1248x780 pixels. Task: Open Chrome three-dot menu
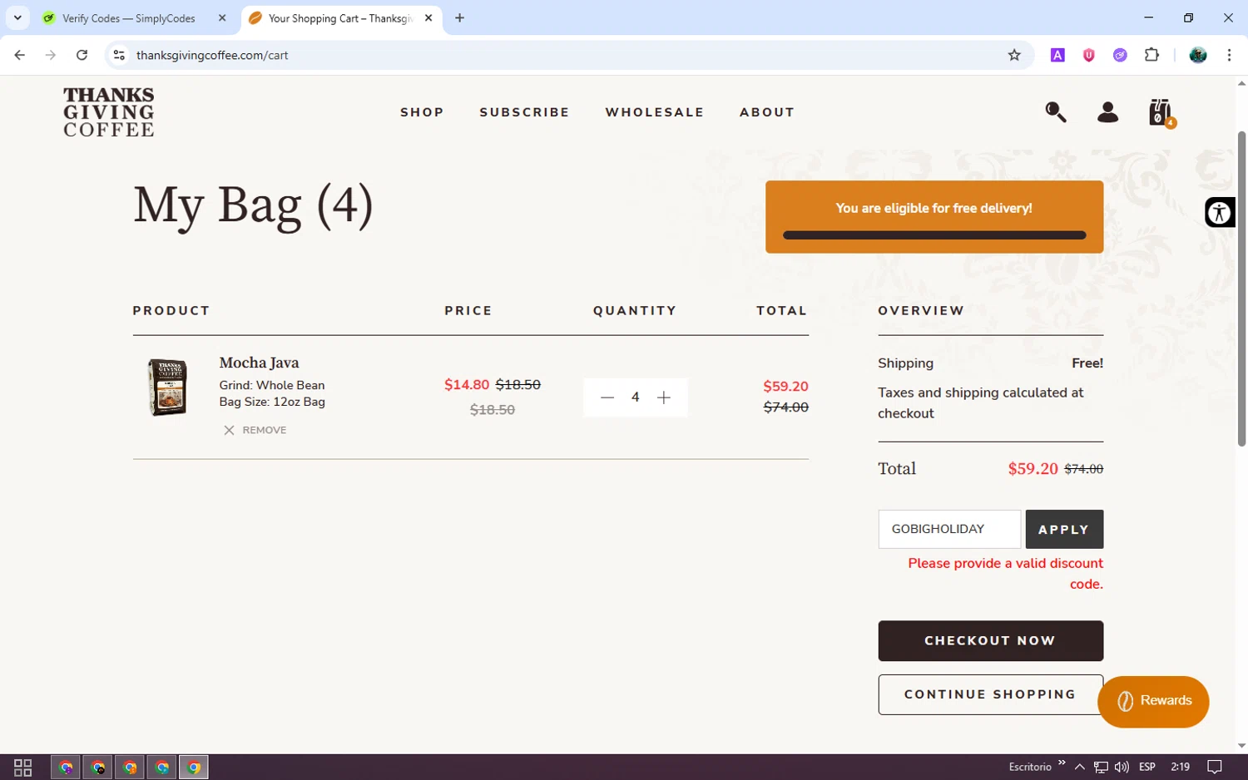click(1230, 55)
